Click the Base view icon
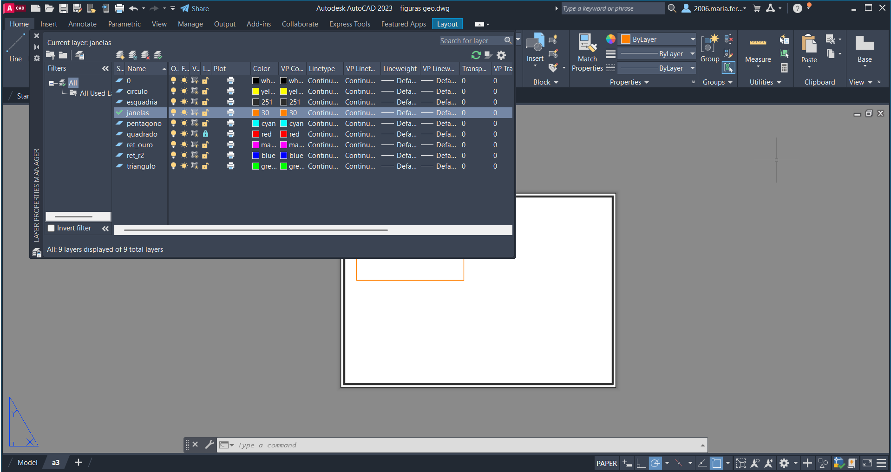The height and width of the screenshot is (472, 891). 865,49
